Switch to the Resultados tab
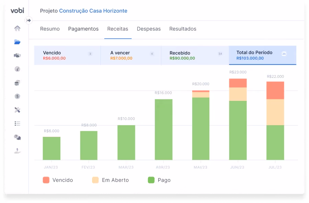Viewport: 309px width, 203px height. point(183,29)
